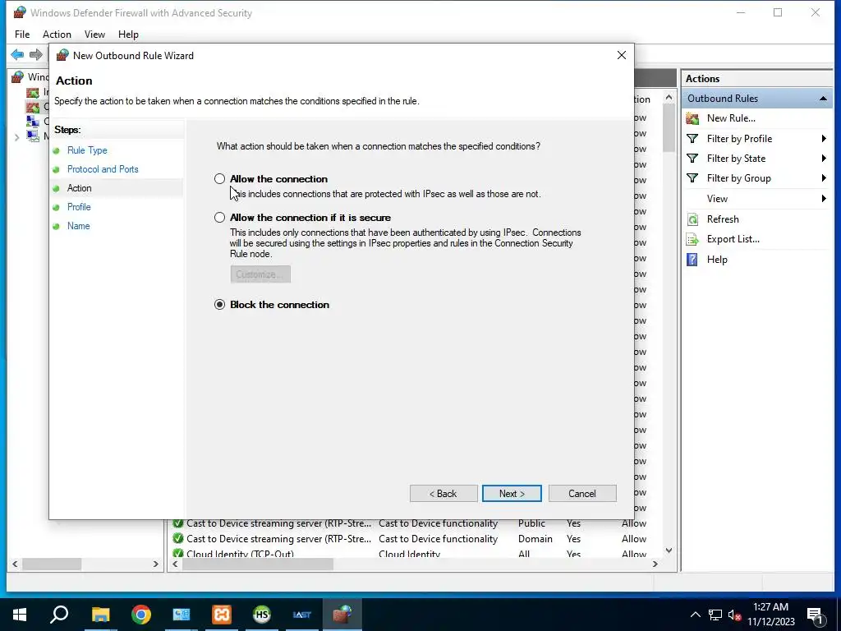Click the root Windows Defender Firewall tree icon
Screen dimensions: 841x631
(x=18, y=76)
